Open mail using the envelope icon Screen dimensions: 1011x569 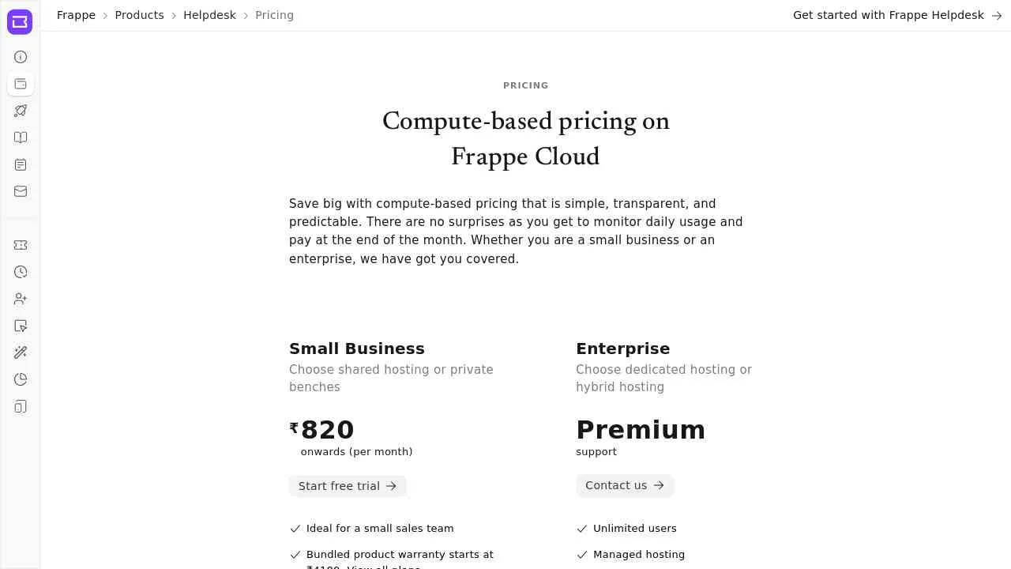pos(20,191)
